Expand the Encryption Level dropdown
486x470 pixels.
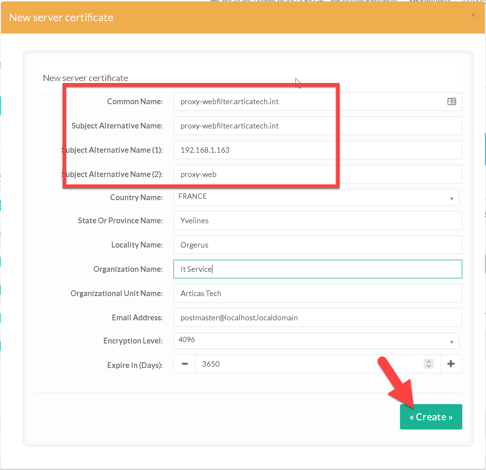click(x=316, y=340)
